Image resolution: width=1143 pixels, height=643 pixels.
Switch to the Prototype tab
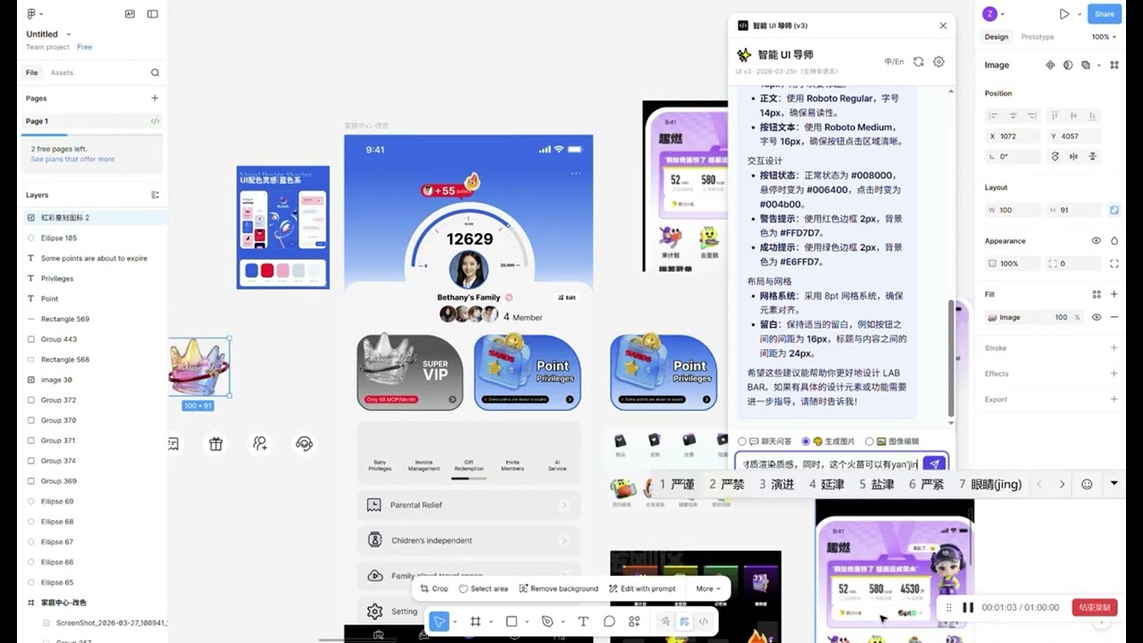tap(1038, 37)
